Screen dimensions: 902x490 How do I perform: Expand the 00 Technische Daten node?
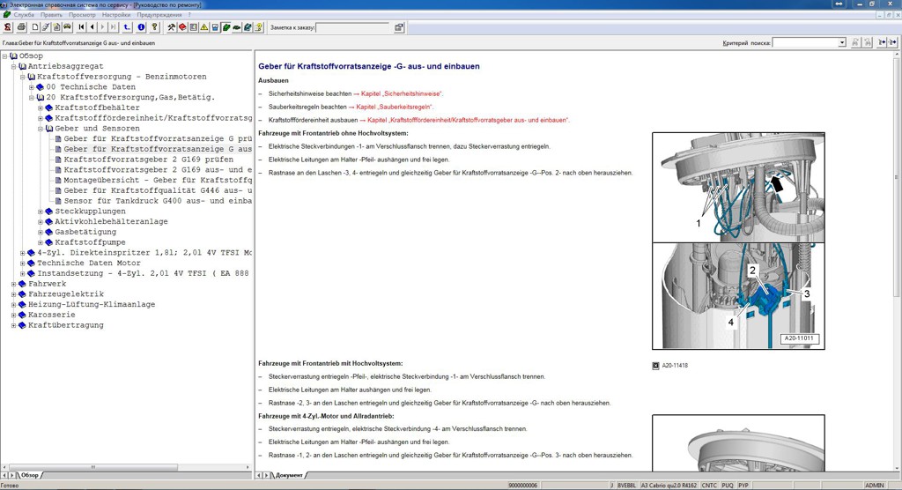[32, 87]
